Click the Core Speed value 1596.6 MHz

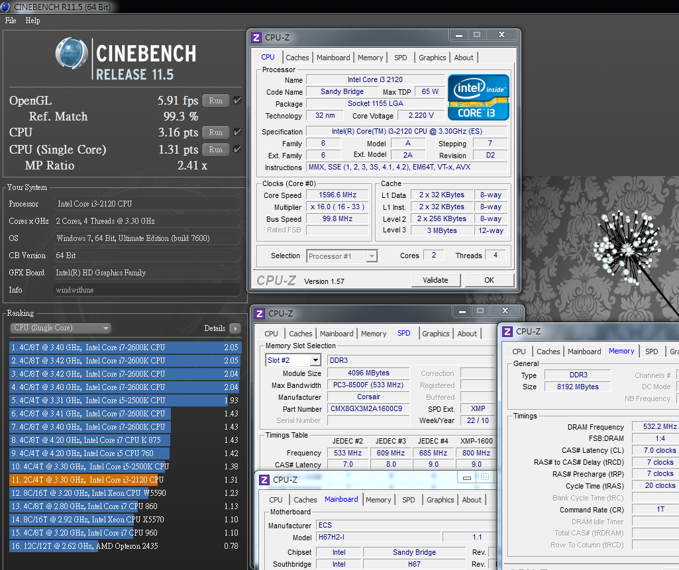point(337,195)
